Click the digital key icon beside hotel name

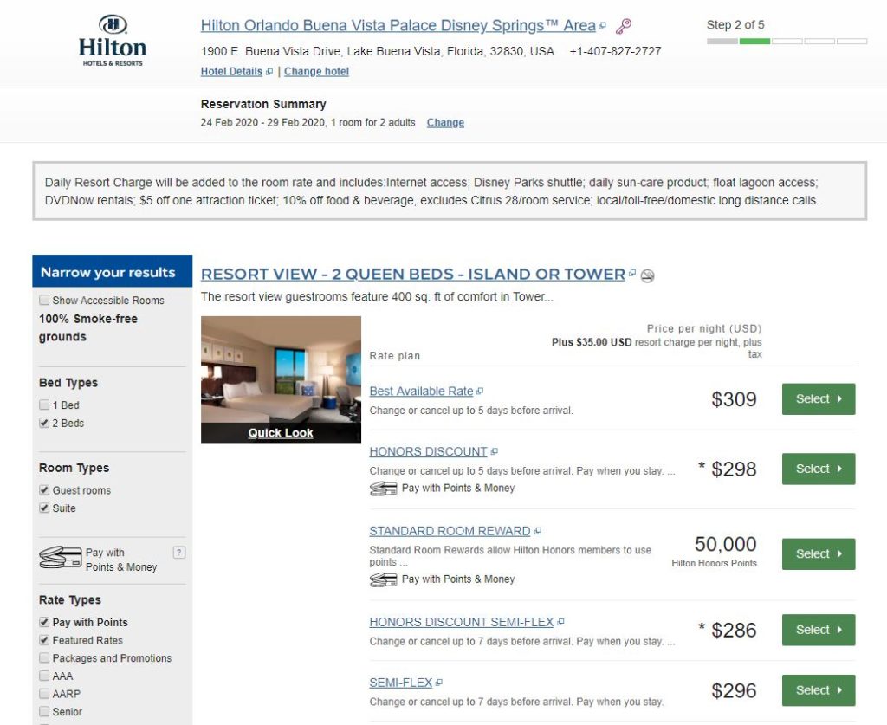click(x=624, y=26)
